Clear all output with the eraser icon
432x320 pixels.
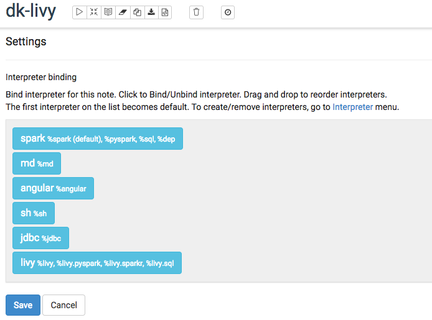[123, 12]
